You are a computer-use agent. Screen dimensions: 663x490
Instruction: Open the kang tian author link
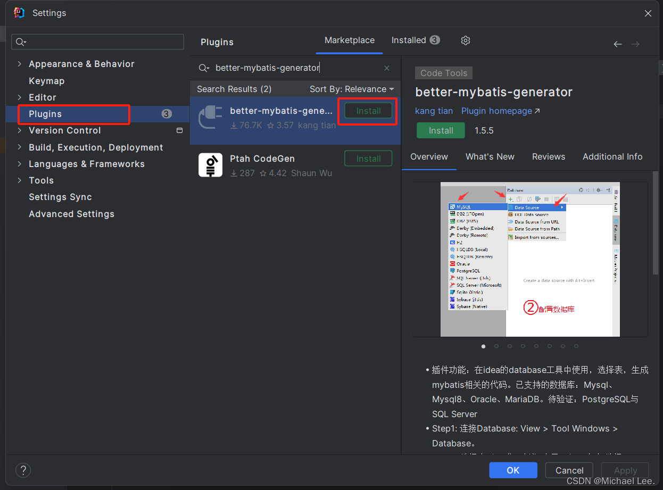coord(434,111)
